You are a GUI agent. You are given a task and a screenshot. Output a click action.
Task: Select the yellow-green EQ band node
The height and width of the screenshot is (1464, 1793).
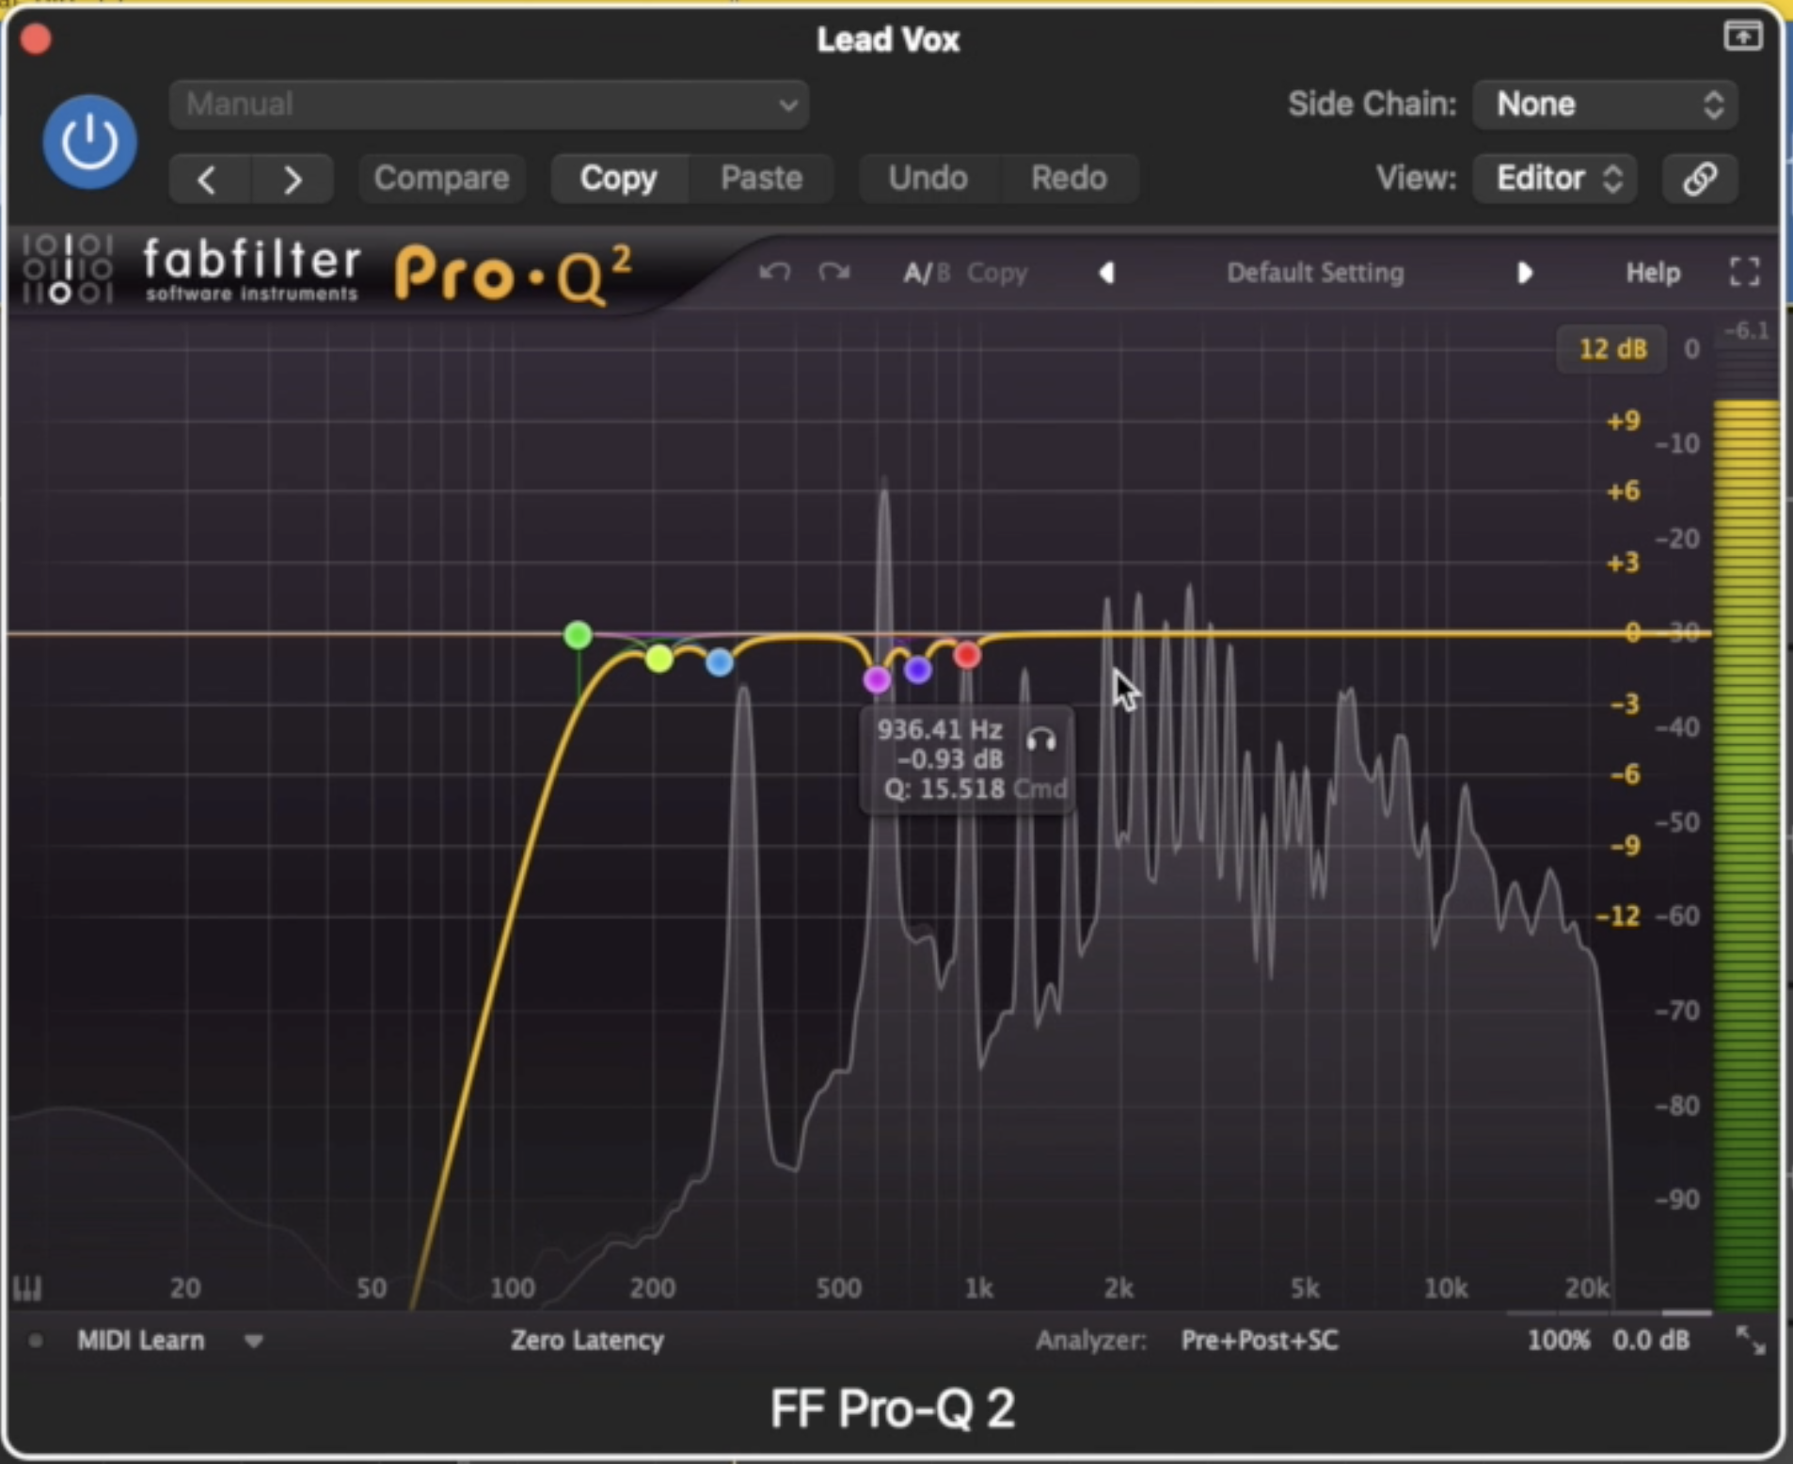click(x=659, y=659)
